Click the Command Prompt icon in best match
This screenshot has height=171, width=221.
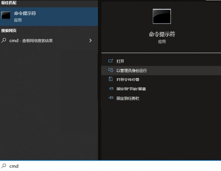(x=5, y=15)
